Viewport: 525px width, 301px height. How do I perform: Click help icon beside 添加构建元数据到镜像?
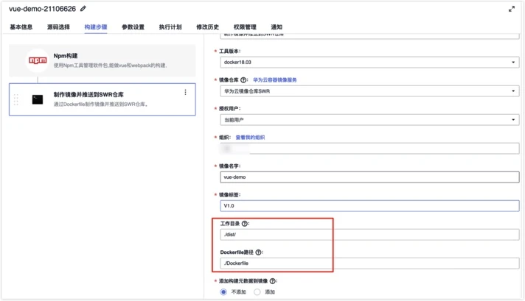point(273,281)
